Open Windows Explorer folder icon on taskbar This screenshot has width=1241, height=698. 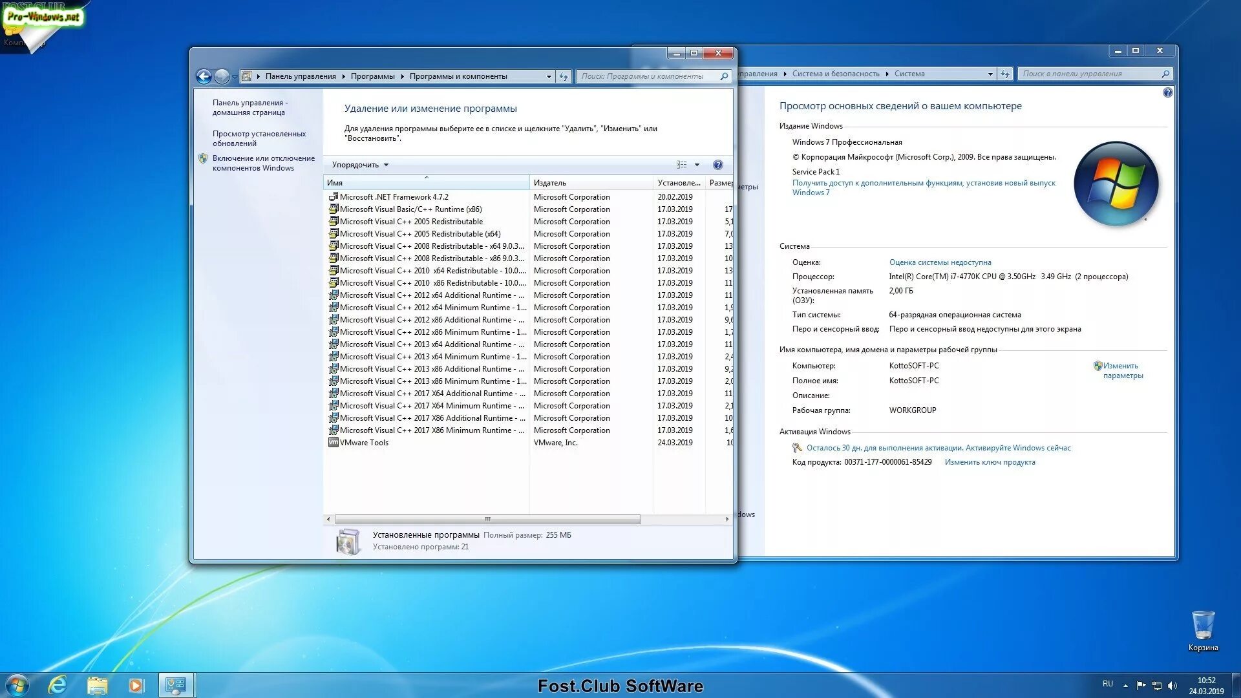(98, 685)
